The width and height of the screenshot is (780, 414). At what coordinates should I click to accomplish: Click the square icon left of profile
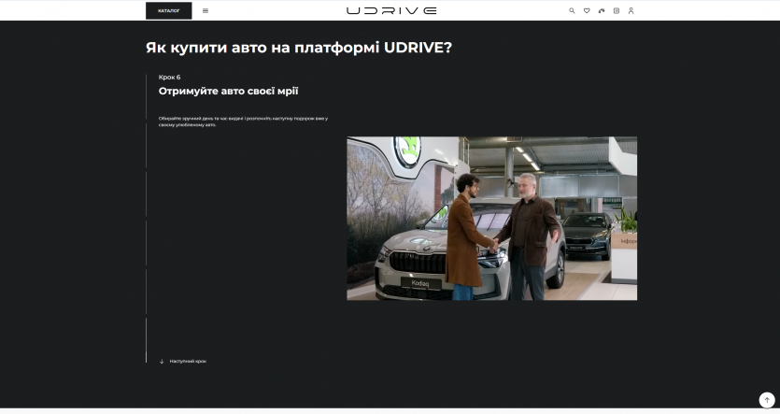[x=617, y=11]
